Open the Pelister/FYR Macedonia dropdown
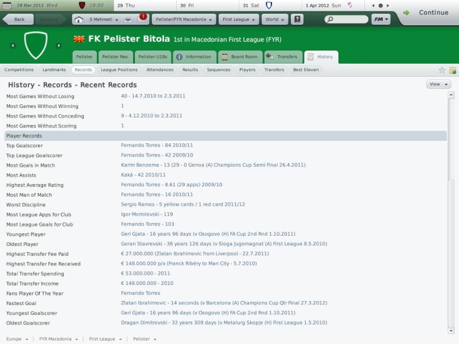This screenshot has height=344, width=459. (x=184, y=19)
